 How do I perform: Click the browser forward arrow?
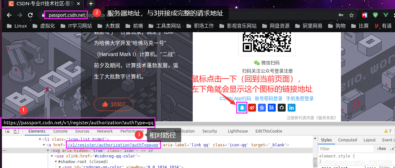tap(20, 15)
